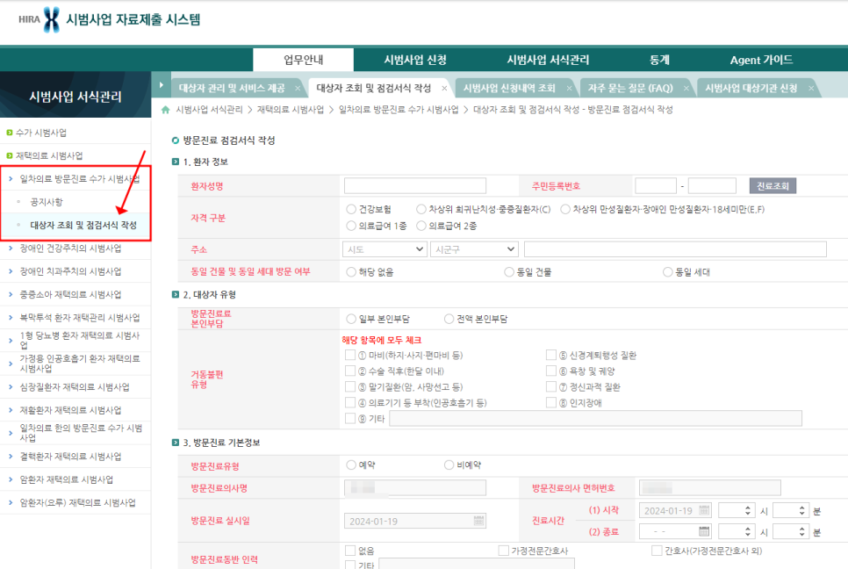This screenshot has width=848, height=569.
Task: Check ⑤ 신경계퇴행성 질환 checkbox
Action: [551, 355]
